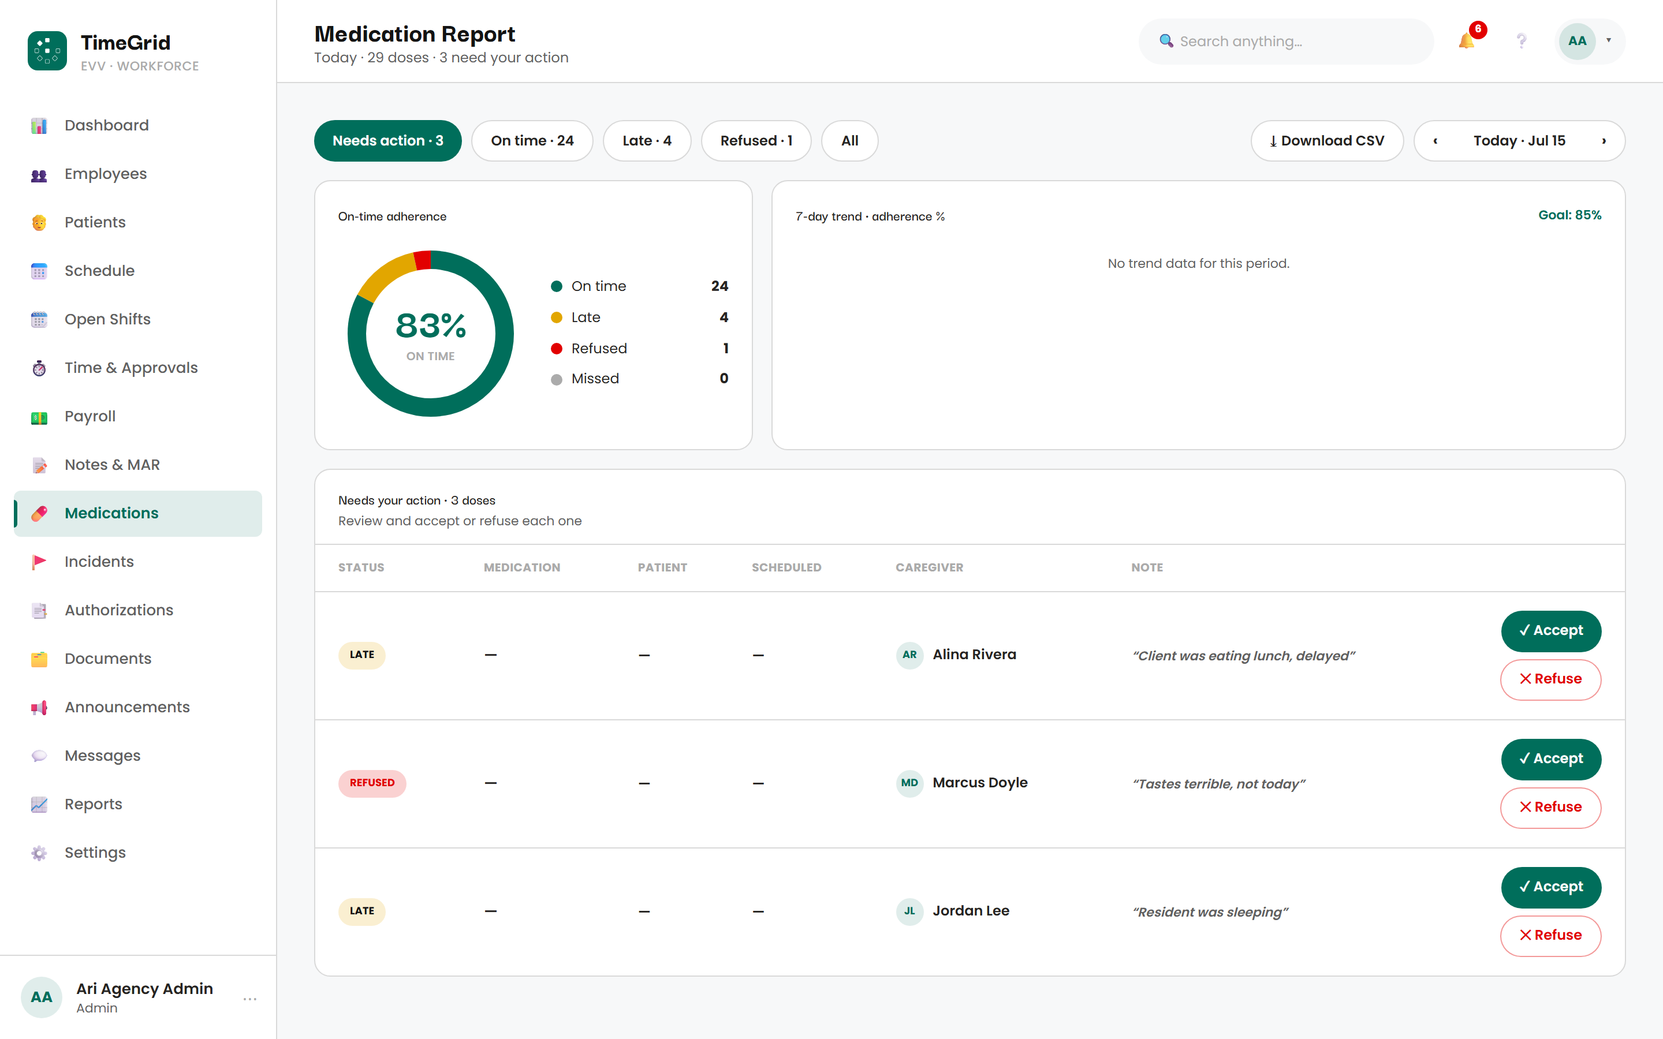Go to the next day arrow
The height and width of the screenshot is (1039, 1663).
coord(1604,141)
